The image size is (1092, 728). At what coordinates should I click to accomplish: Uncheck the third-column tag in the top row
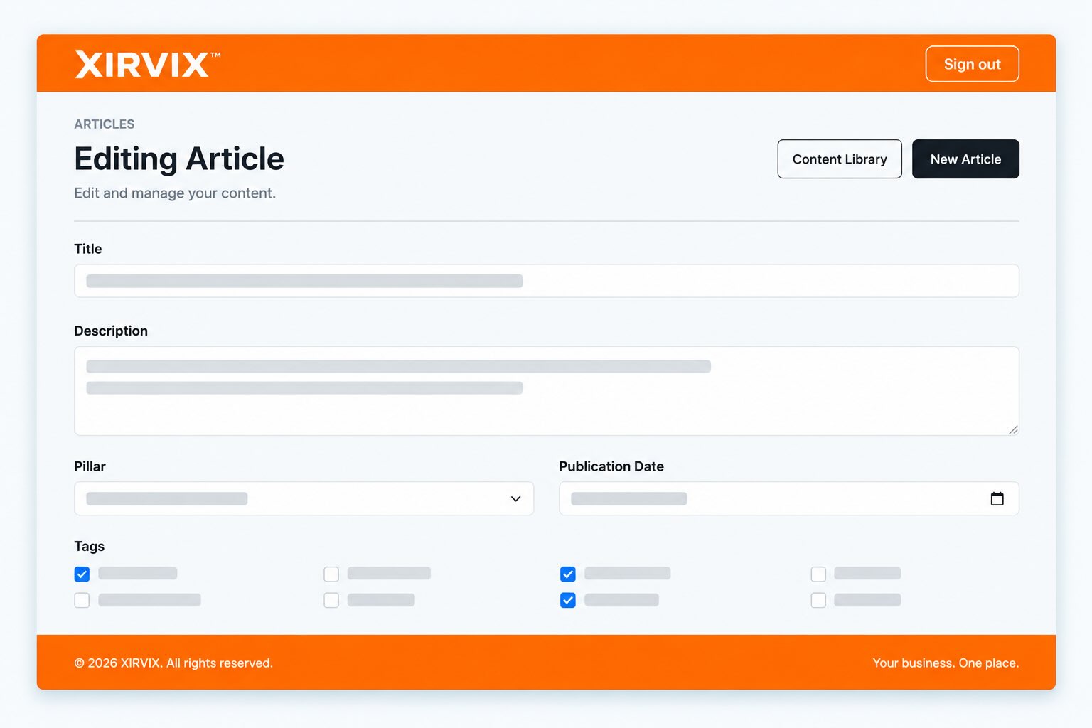pos(567,574)
